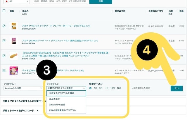Uncheck the チャオ (CIAO) product row checkbox
This screenshot has width=187, height=120.
[4, 70]
